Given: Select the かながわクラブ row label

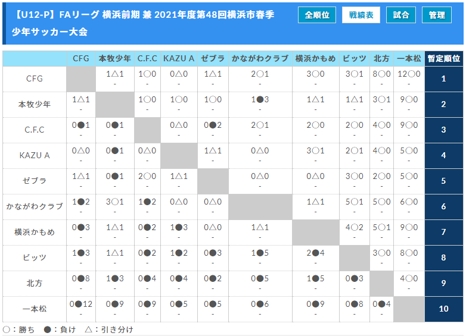Looking at the screenshot, I should coord(35,206).
